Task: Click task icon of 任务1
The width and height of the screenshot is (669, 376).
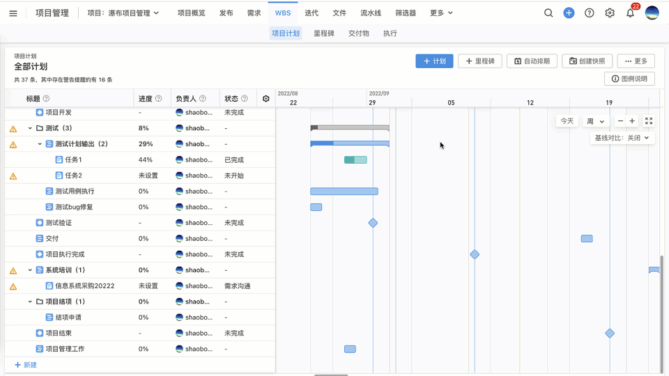Action: tap(59, 159)
